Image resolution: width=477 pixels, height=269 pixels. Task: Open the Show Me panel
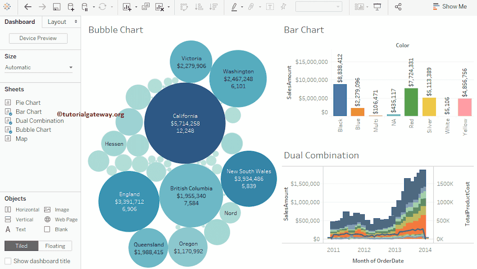click(x=450, y=7)
